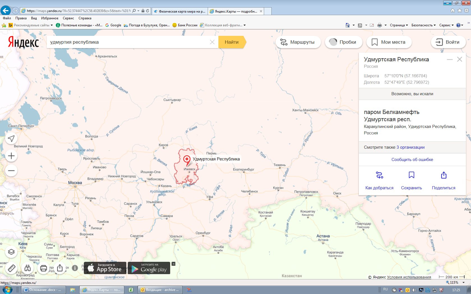Screen dimensions: 471x294
Task: Open the Маршруты routes button
Action: (298, 42)
